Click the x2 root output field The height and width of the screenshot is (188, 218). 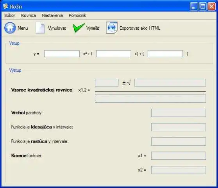[179, 170]
